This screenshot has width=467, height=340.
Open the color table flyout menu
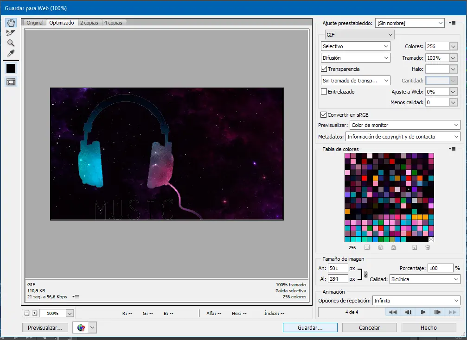pos(452,149)
